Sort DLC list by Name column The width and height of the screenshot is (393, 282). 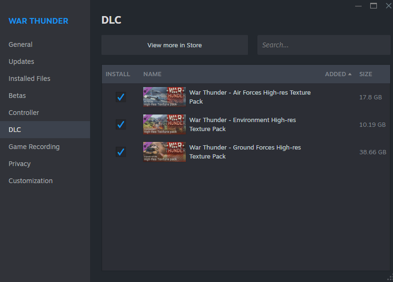click(152, 74)
